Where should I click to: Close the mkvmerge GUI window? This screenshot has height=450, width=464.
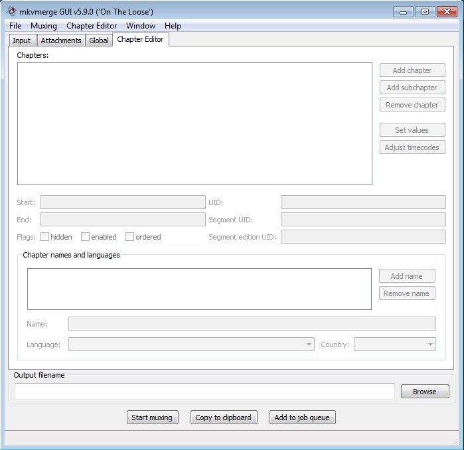[x=447, y=12]
